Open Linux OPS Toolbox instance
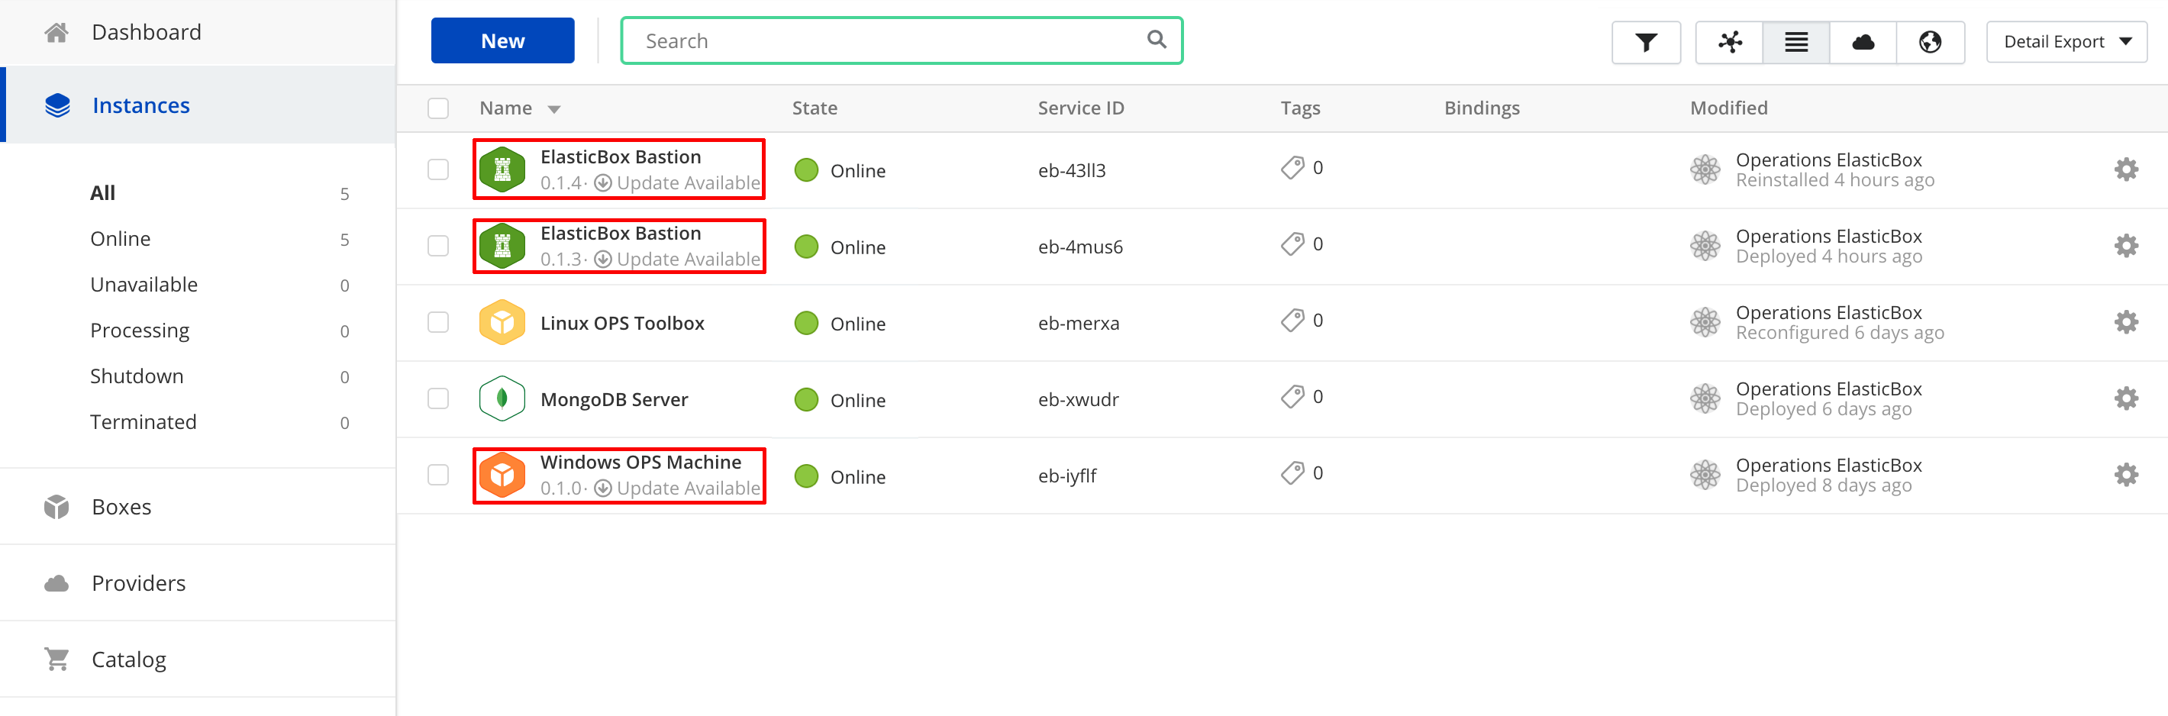 click(x=622, y=323)
